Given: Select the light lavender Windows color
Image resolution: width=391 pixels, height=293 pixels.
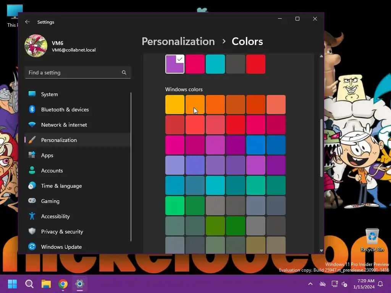Looking at the screenshot, I should 175,165.
